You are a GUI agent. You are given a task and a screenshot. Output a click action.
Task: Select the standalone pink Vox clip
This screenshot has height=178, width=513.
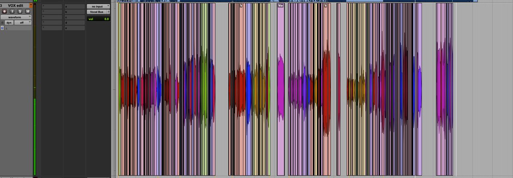click(x=280, y=89)
